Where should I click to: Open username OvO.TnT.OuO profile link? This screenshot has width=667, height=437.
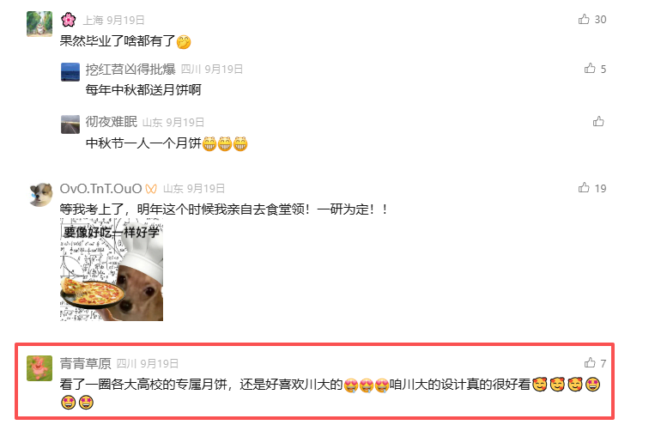coord(100,189)
